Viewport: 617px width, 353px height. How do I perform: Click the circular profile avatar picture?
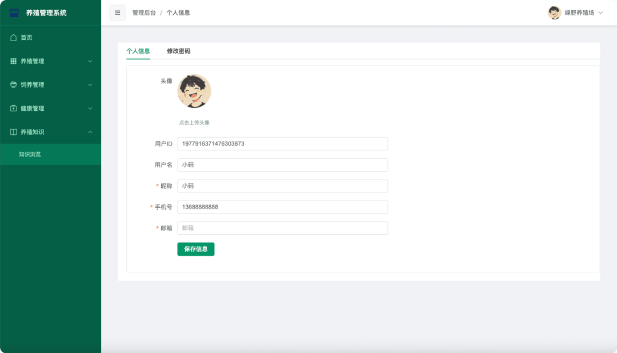tap(195, 90)
